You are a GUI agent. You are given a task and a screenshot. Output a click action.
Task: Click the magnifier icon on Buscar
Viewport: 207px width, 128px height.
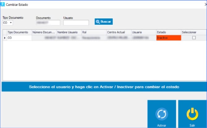click(98, 22)
